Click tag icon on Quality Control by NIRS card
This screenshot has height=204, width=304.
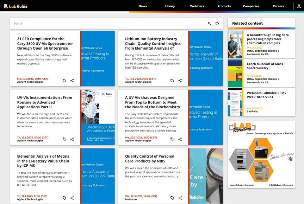(172, 198)
